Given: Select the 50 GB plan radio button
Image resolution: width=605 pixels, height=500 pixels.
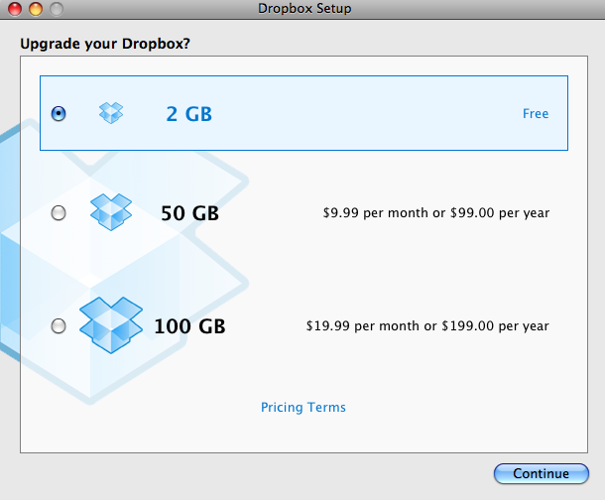Looking at the screenshot, I should 59,213.
